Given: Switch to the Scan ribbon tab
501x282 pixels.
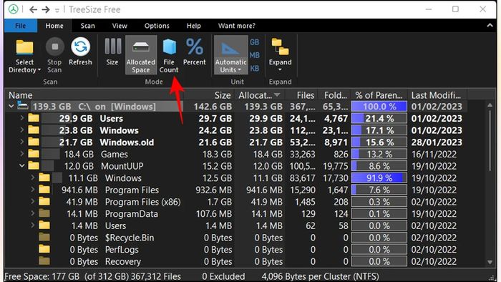Looking at the screenshot, I should tap(87, 26).
